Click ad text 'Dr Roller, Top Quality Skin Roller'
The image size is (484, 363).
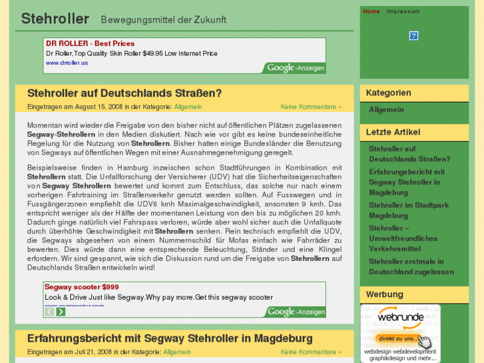click(132, 53)
